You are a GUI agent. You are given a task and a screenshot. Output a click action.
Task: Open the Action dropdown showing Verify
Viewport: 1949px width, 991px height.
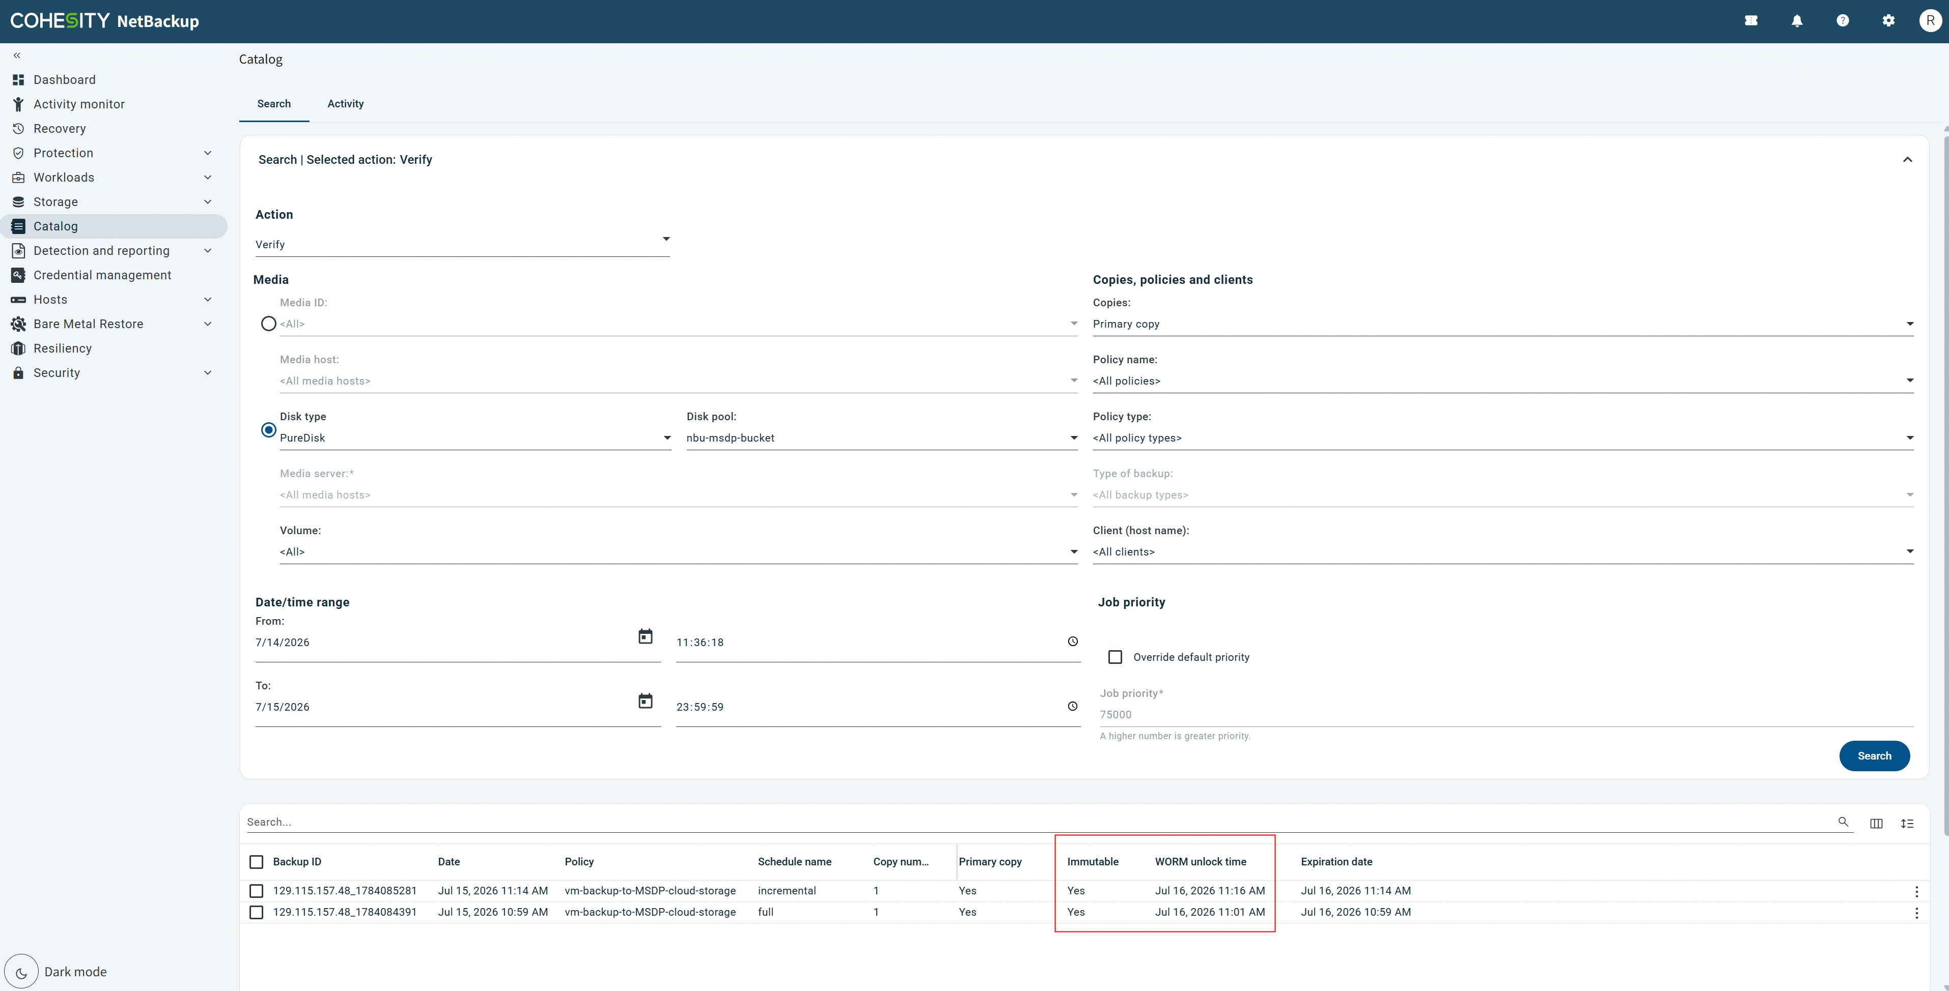[x=462, y=244]
